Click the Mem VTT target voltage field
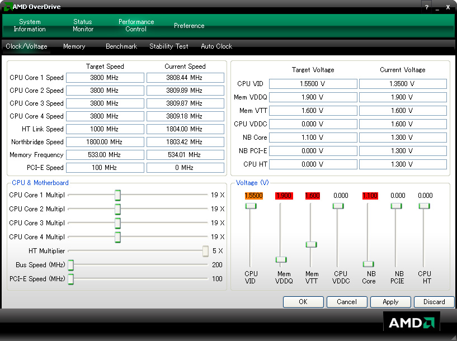This screenshot has height=341, width=457. point(313,111)
